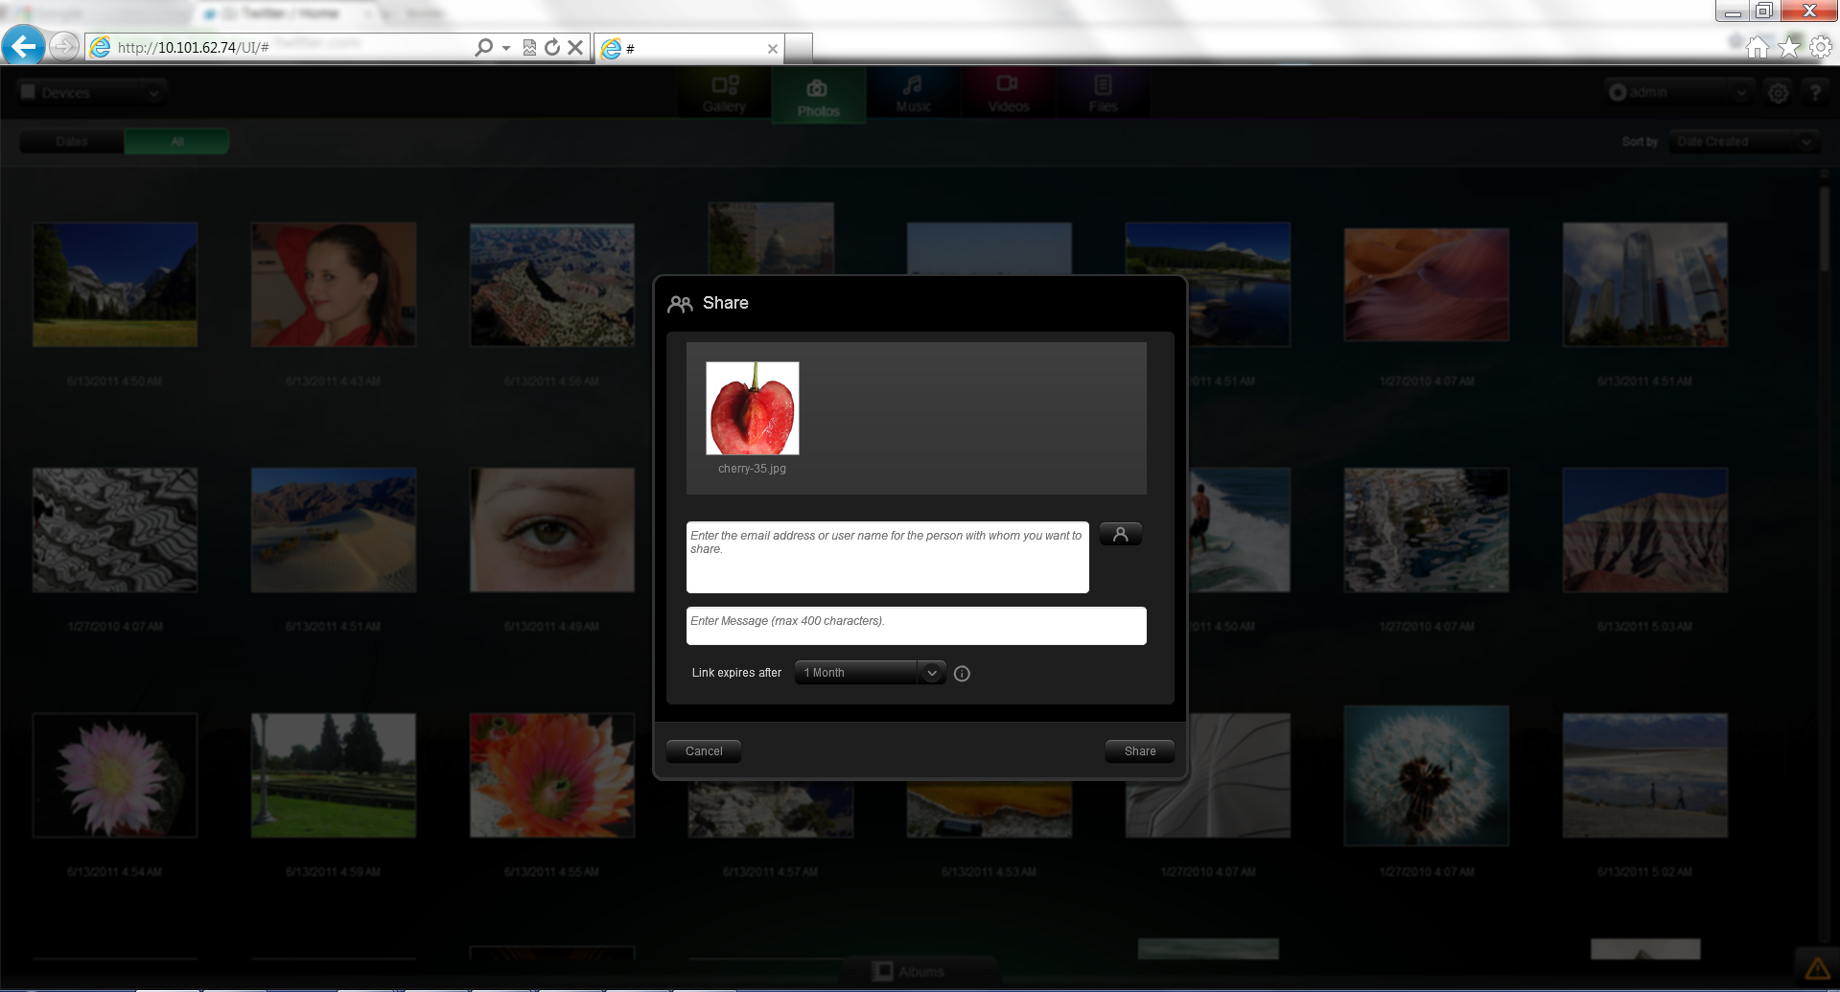Image resolution: width=1840 pixels, height=992 pixels.
Task: Click the Cancel button in the dialog
Action: [x=704, y=751]
